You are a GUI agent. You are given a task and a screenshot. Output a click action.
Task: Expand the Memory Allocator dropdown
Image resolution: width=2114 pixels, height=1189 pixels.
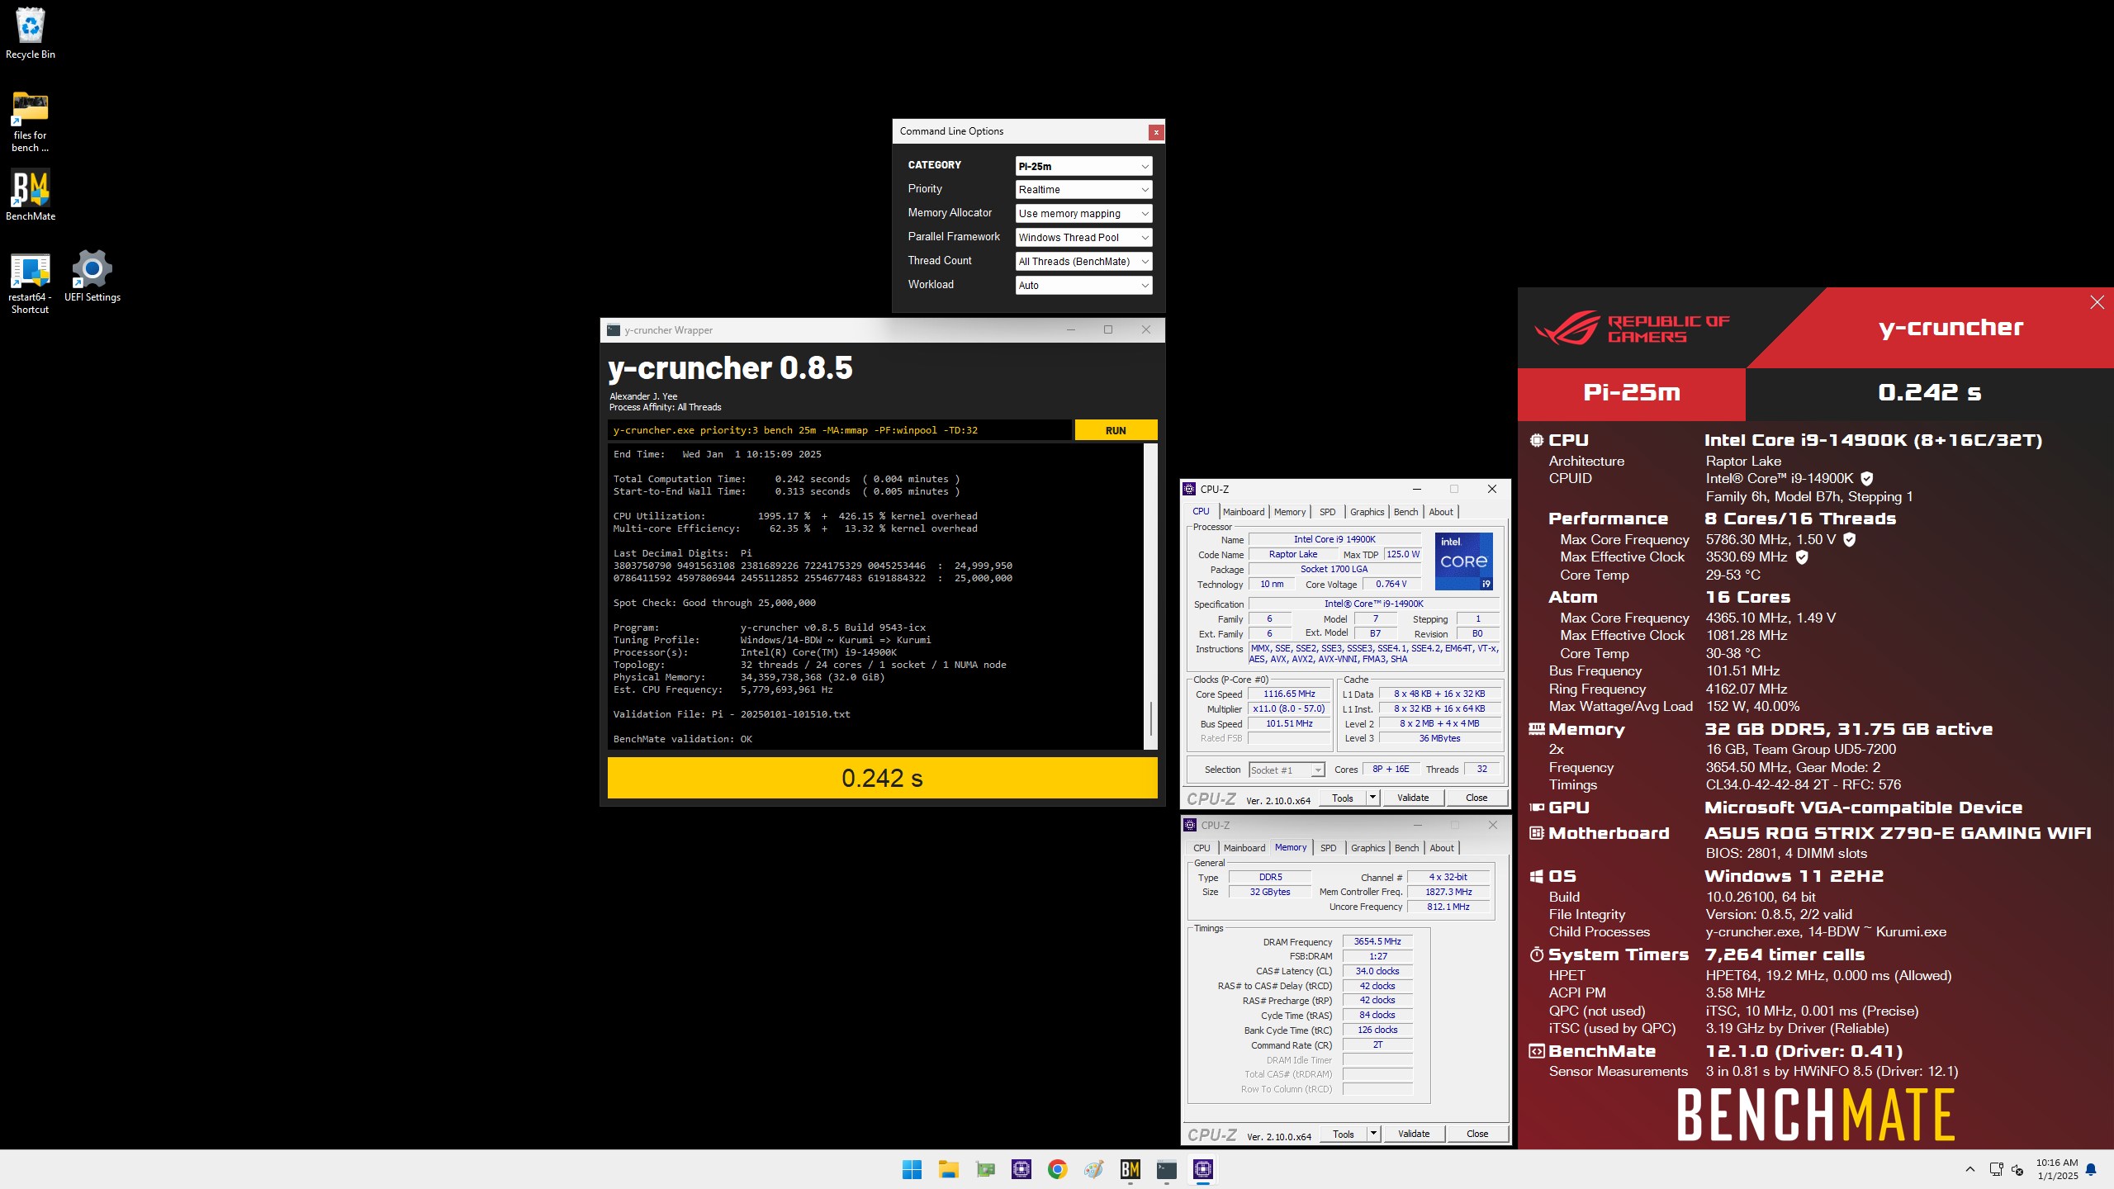(x=1083, y=214)
